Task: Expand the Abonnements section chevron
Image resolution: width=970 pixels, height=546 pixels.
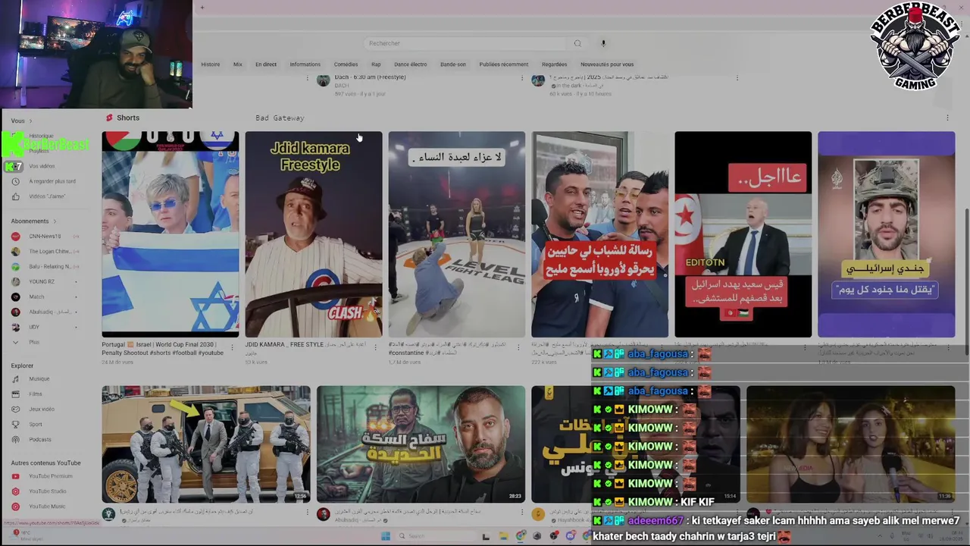Action: coord(55,221)
